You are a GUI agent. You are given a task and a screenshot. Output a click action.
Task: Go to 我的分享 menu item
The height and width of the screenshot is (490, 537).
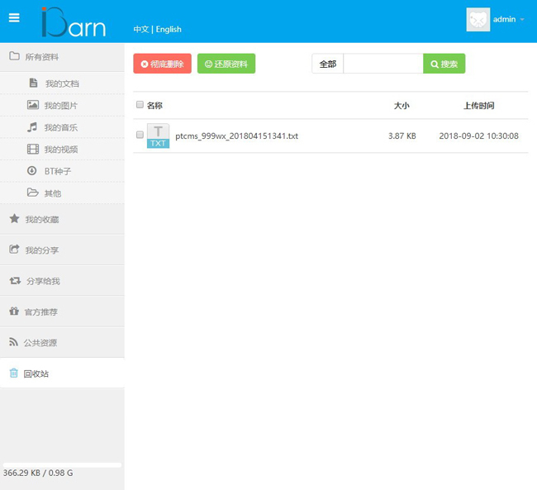pos(62,250)
